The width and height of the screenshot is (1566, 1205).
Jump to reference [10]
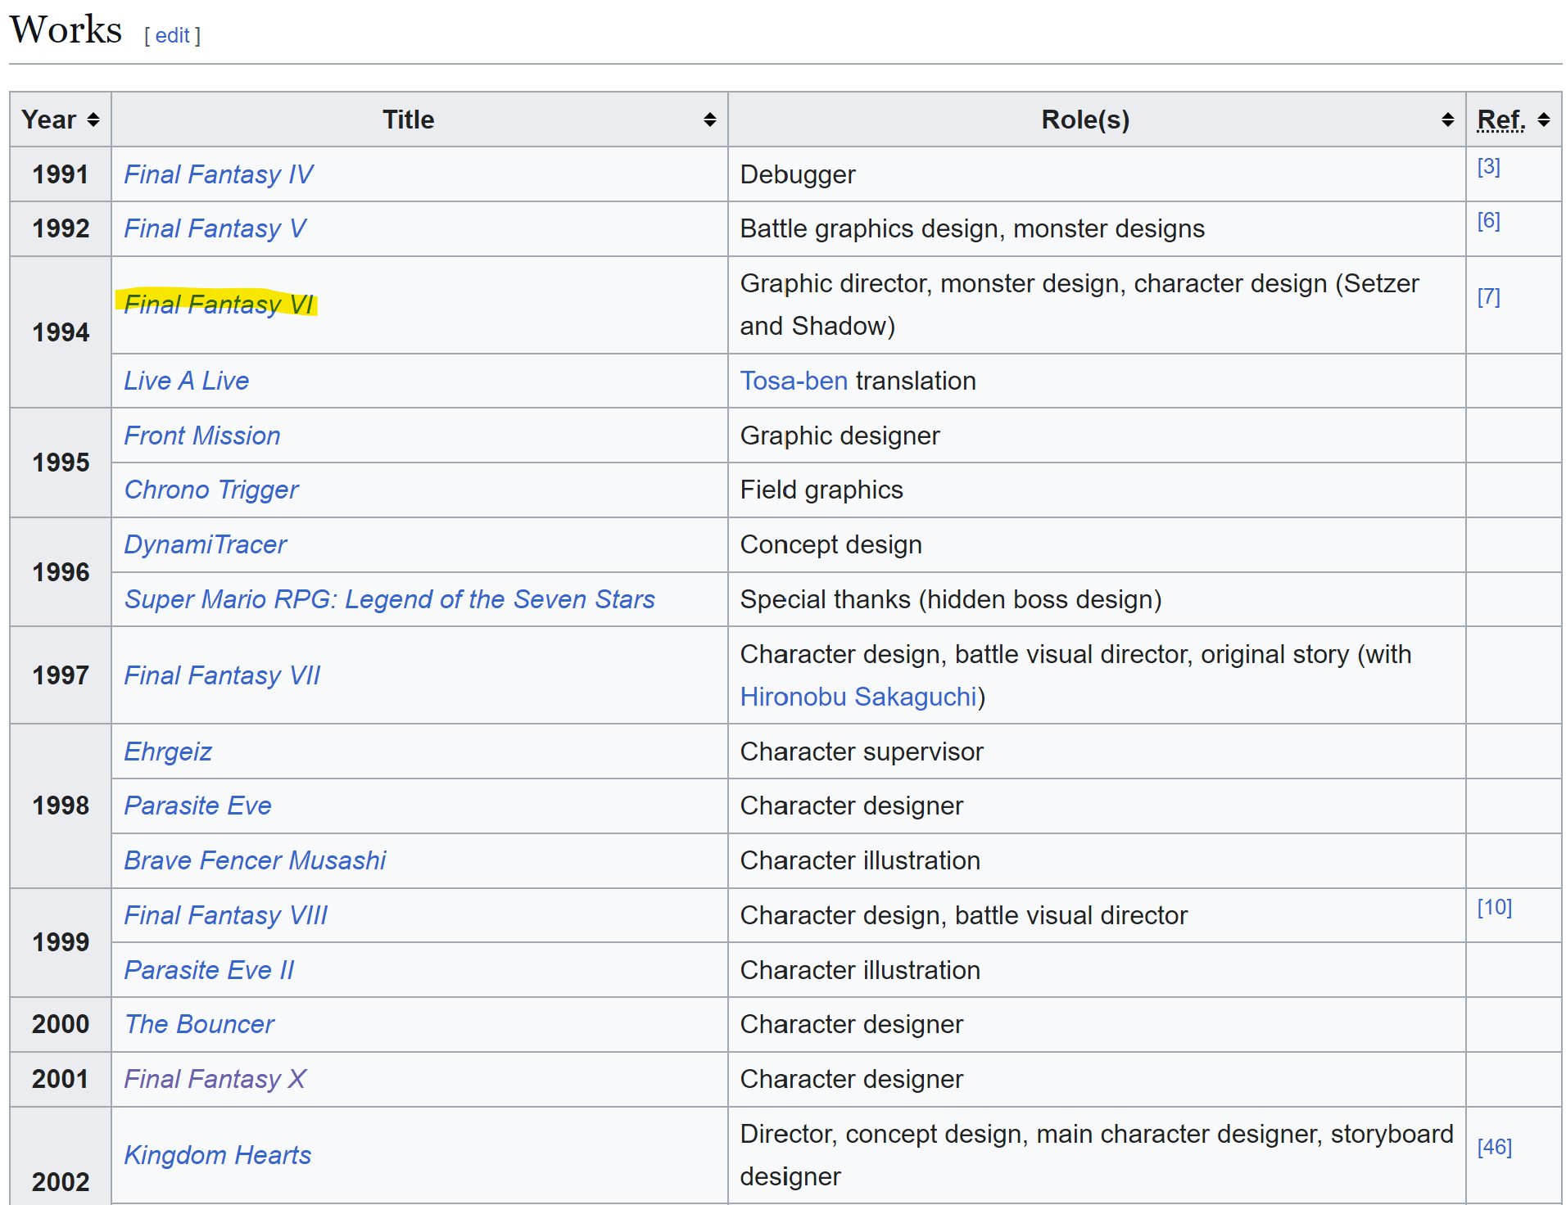click(x=1494, y=908)
